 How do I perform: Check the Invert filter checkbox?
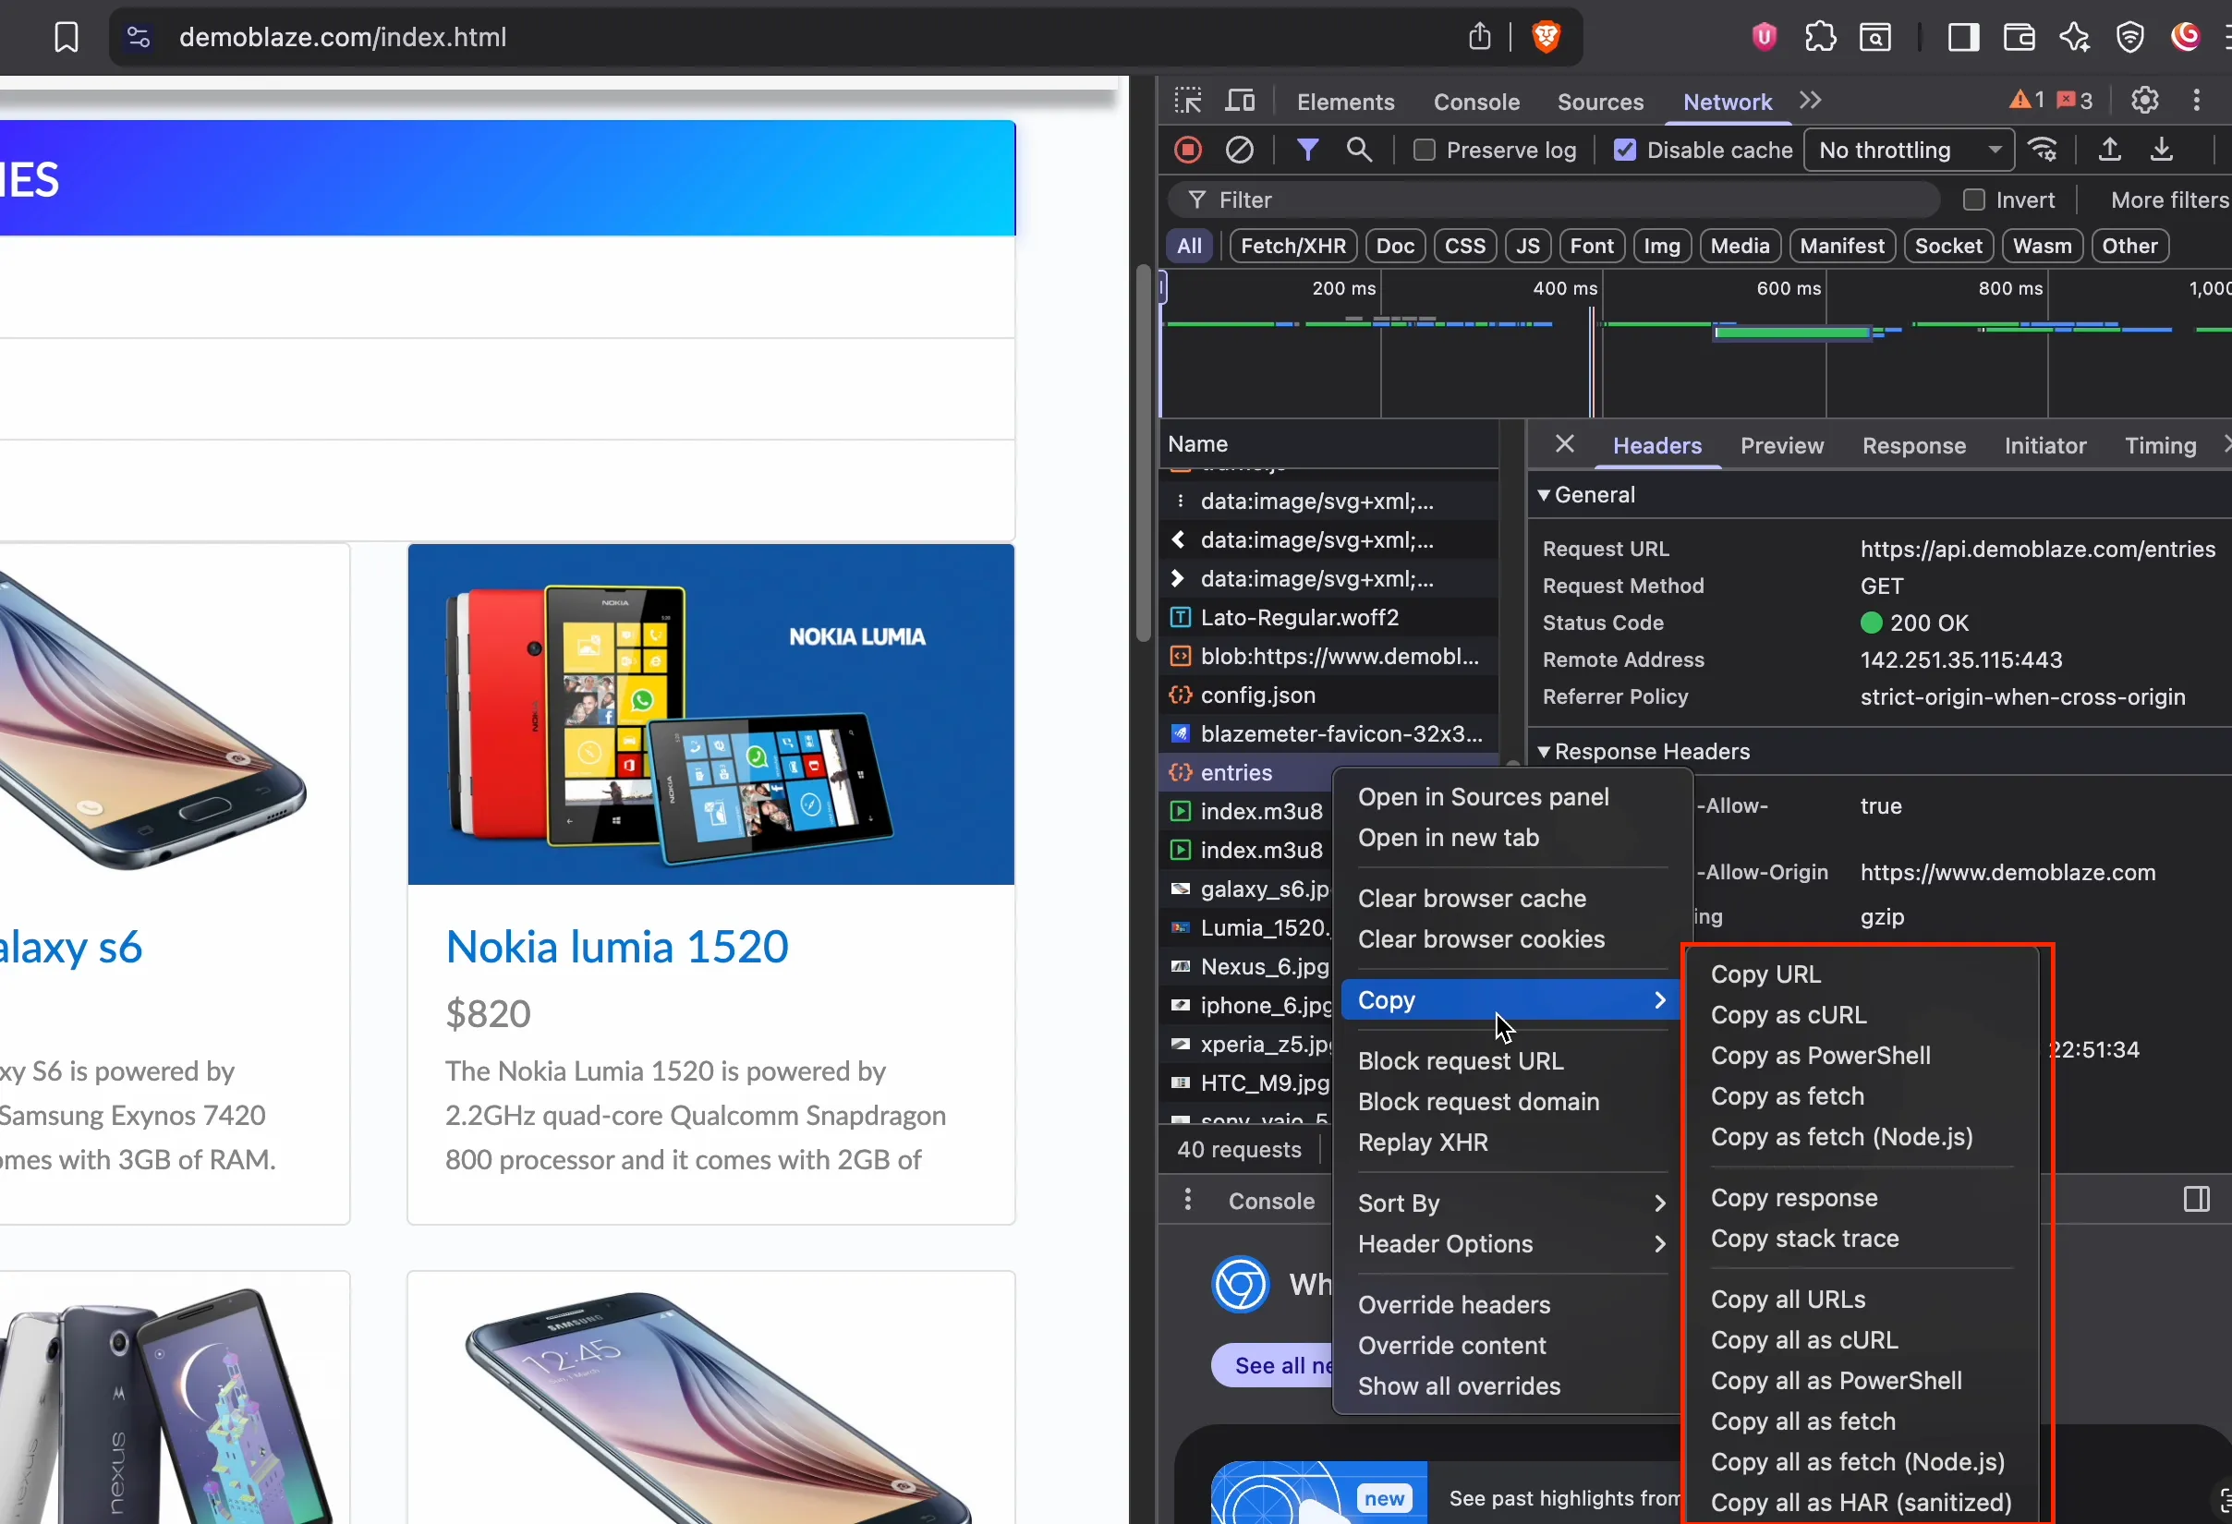tap(1974, 199)
